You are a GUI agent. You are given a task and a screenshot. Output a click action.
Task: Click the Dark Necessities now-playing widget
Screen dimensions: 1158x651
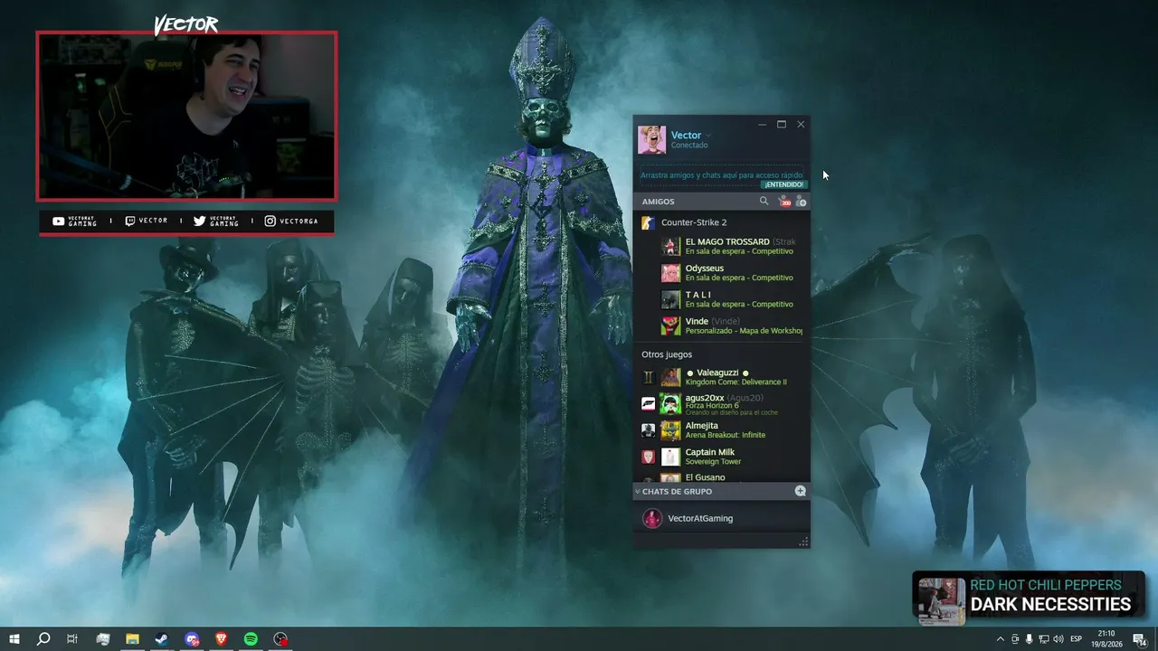point(1029,598)
